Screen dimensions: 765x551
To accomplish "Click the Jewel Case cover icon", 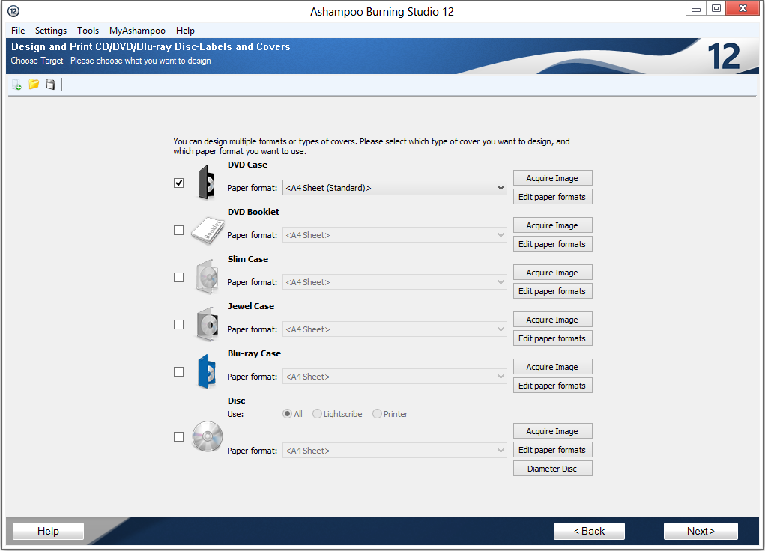I will tap(208, 324).
